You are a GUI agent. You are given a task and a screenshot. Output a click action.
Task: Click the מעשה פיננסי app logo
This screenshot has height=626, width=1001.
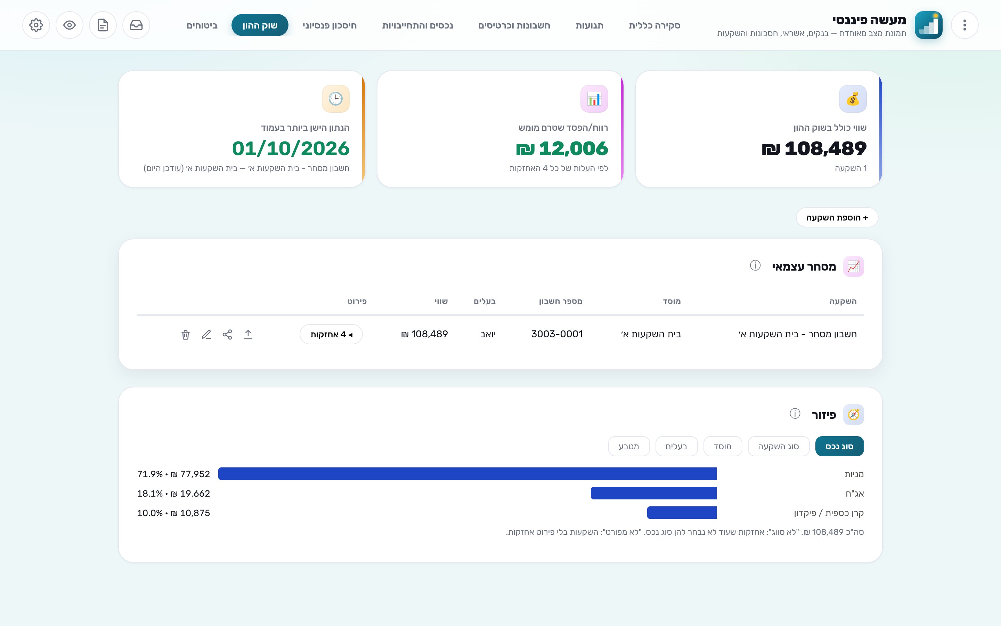coord(928,25)
